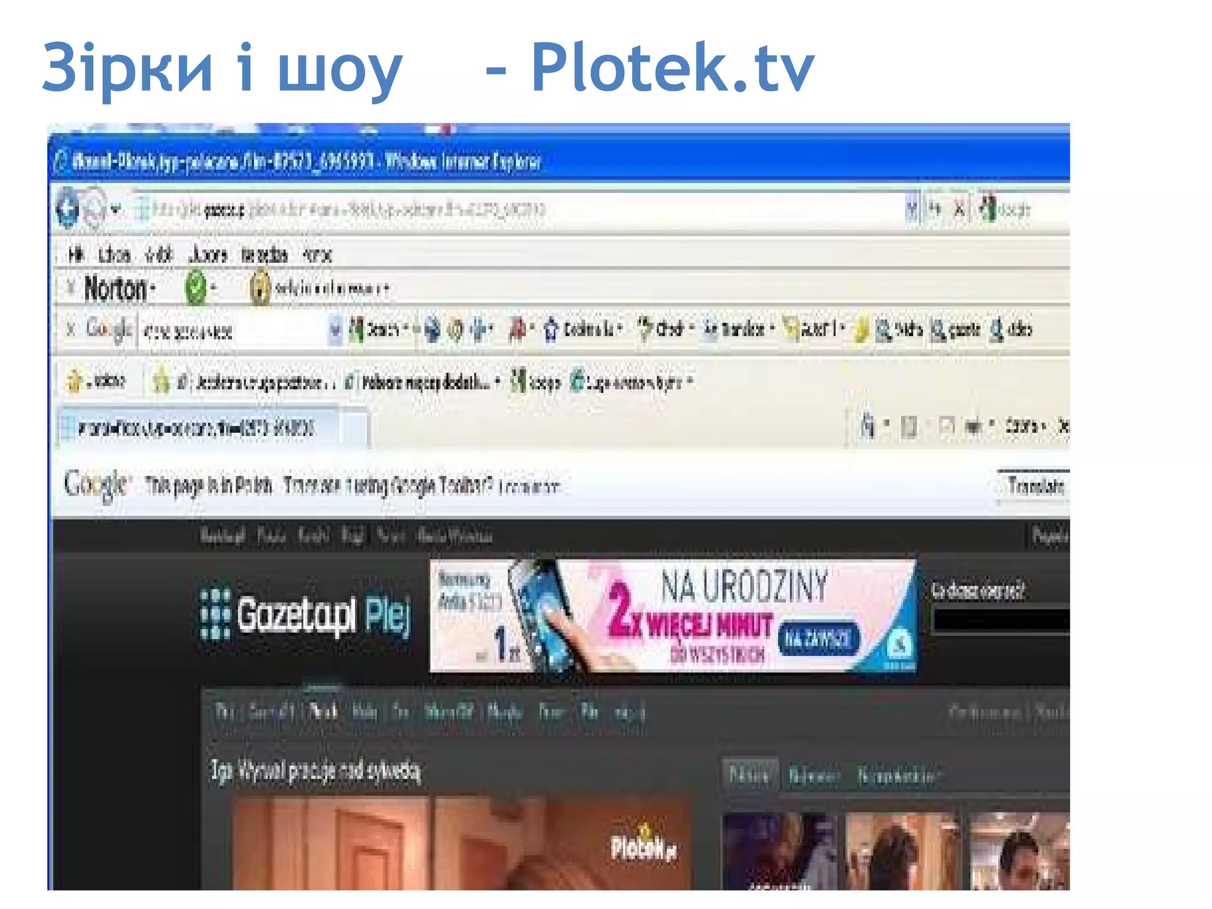The width and height of the screenshot is (1212, 909).
Task: Open the second page-icon link in the favorites bar
Action: [421, 383]
